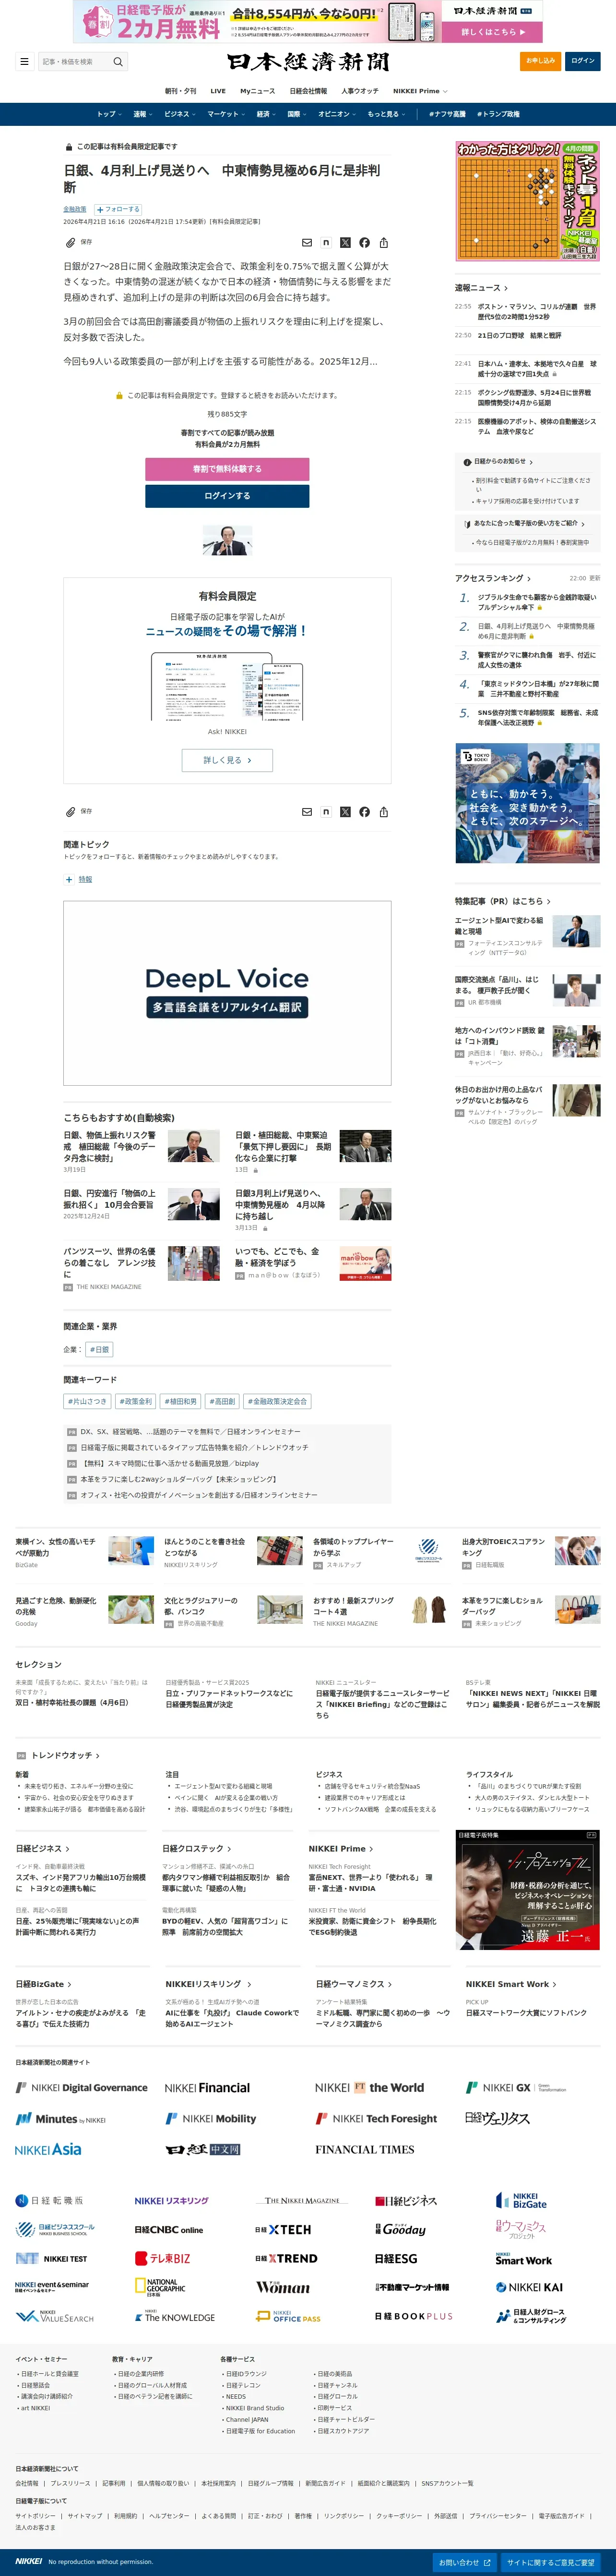Open the 金融政策 topic link

pos(75,209)
